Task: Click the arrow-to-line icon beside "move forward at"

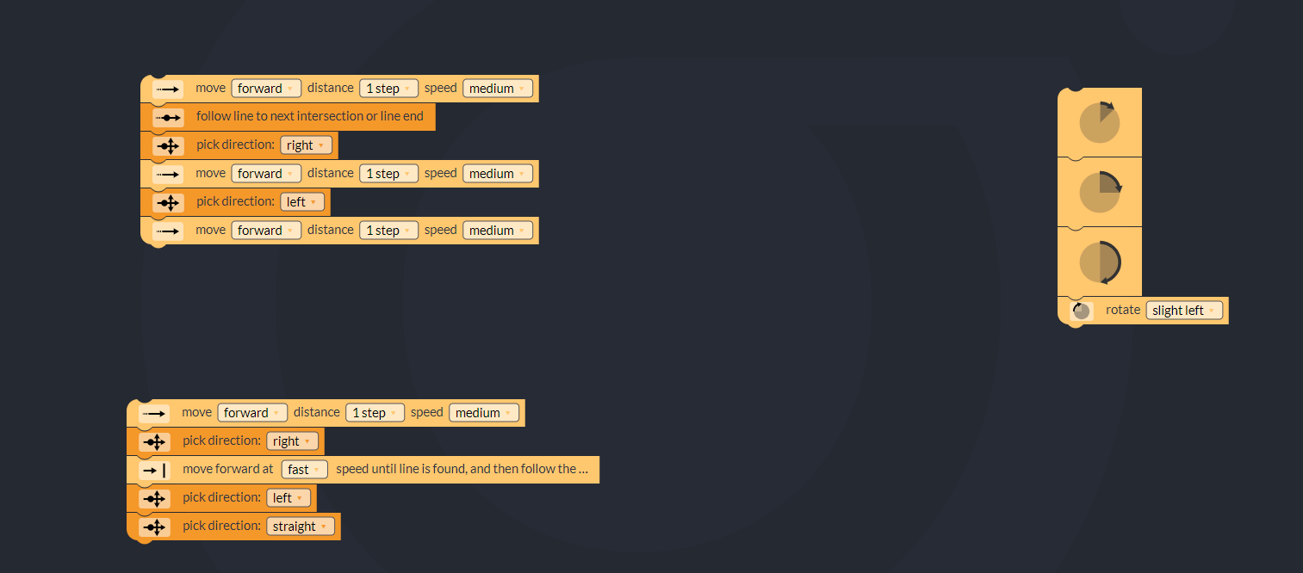Action: click(x=155, y=470)
